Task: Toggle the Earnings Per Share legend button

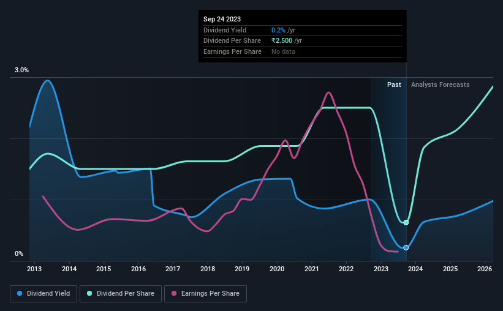Action: point(205,294)
